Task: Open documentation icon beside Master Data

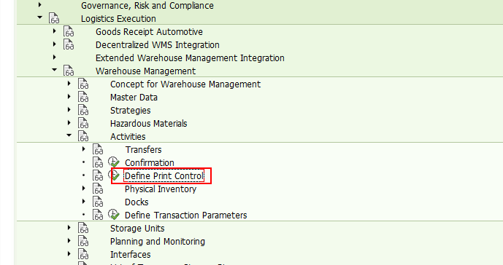Action: (83, 97)
